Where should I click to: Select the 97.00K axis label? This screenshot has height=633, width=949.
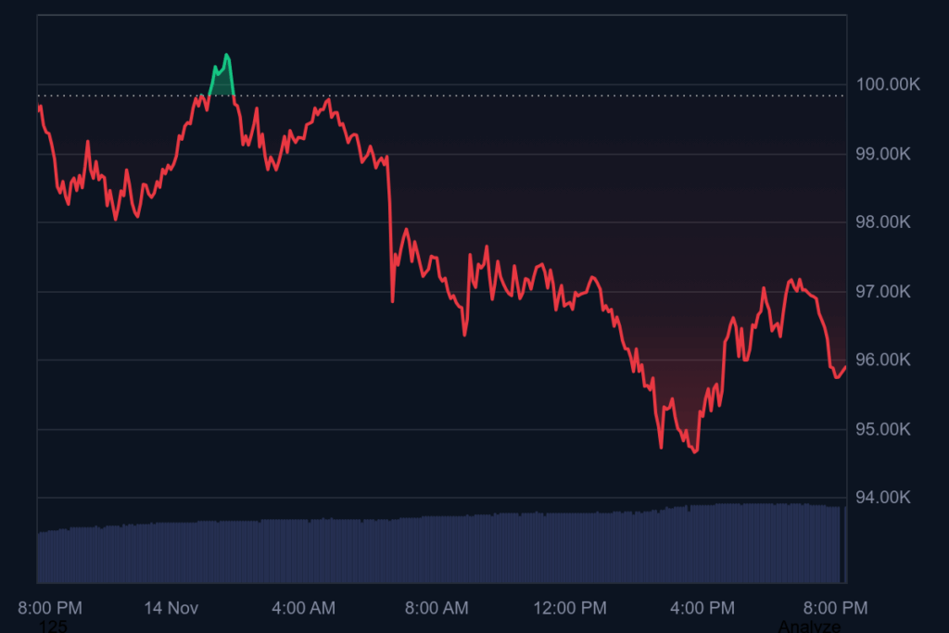(x=884, y=290)
